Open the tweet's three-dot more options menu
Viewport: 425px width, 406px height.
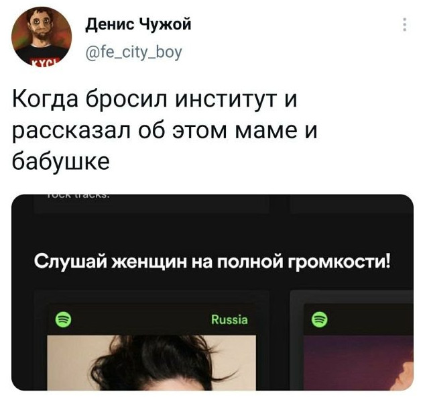pyautogui.click(x=404, y=24)
